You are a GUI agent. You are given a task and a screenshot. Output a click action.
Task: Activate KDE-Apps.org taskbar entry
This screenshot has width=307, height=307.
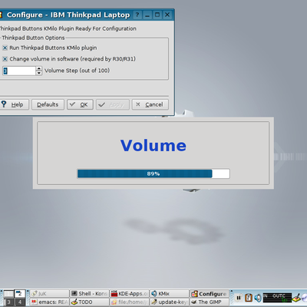[130, 294]
